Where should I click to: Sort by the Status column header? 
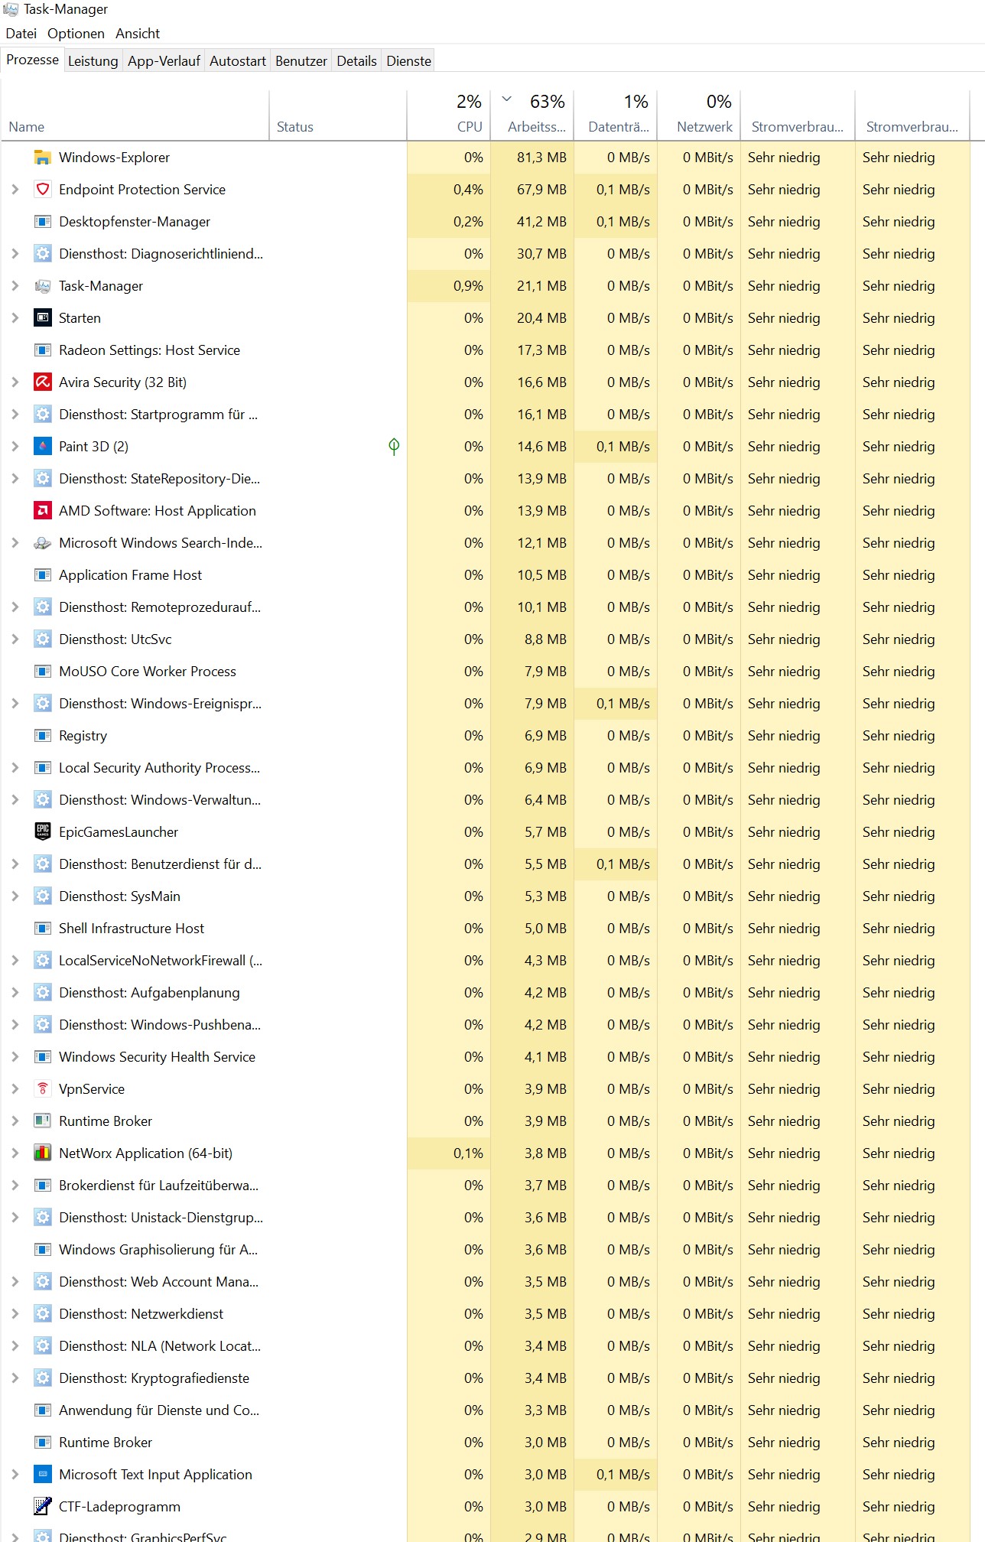click(337, 115)
